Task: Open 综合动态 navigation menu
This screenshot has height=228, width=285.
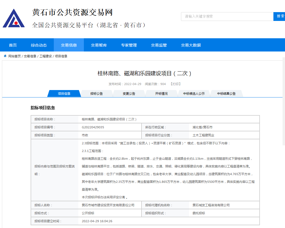Action: 39,45
